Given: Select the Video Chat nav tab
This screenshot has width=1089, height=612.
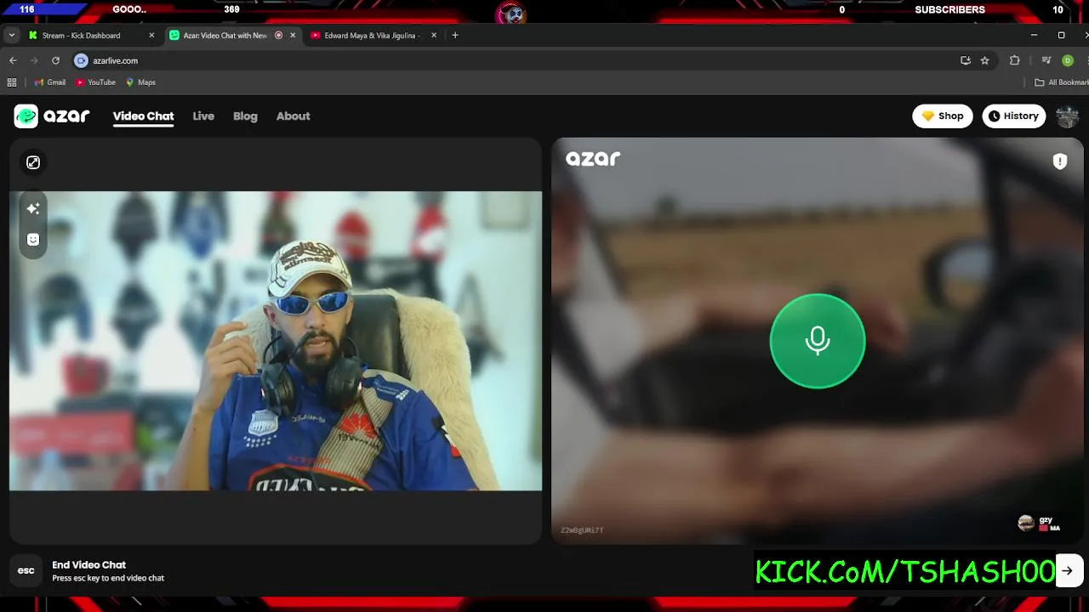Looking at the screenshot, I should click(143, 116).
